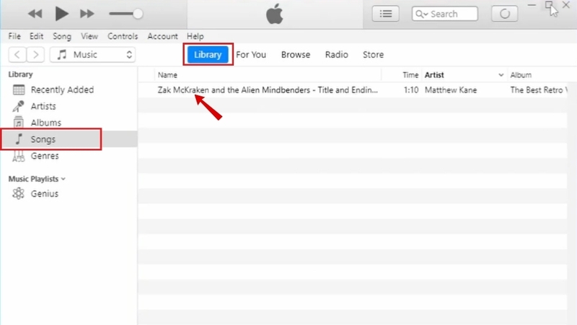Click the Genius atom icon
577x325 pixels.
pos(19,194)
